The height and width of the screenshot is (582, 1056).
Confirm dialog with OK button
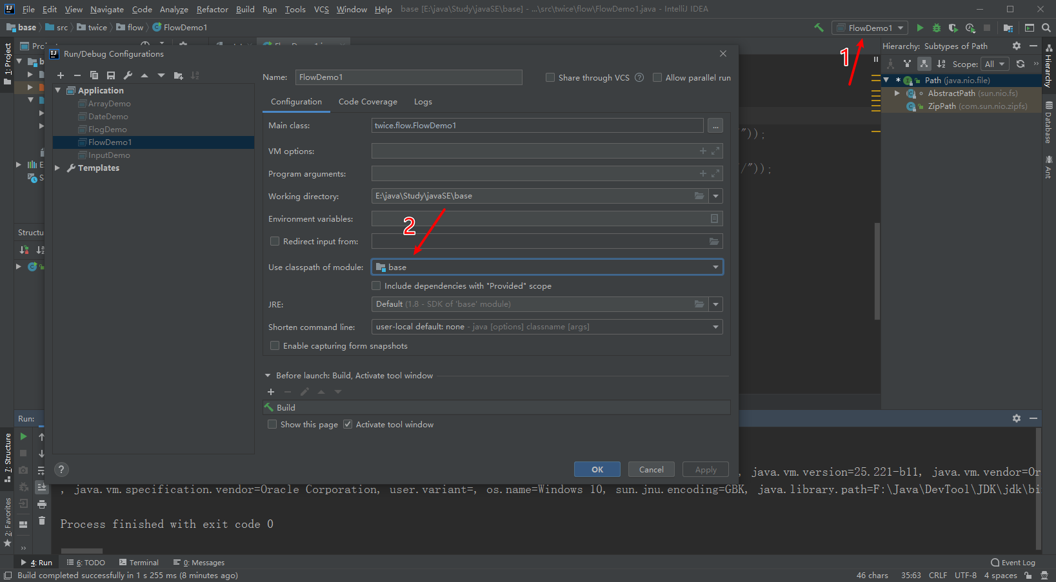597,469
